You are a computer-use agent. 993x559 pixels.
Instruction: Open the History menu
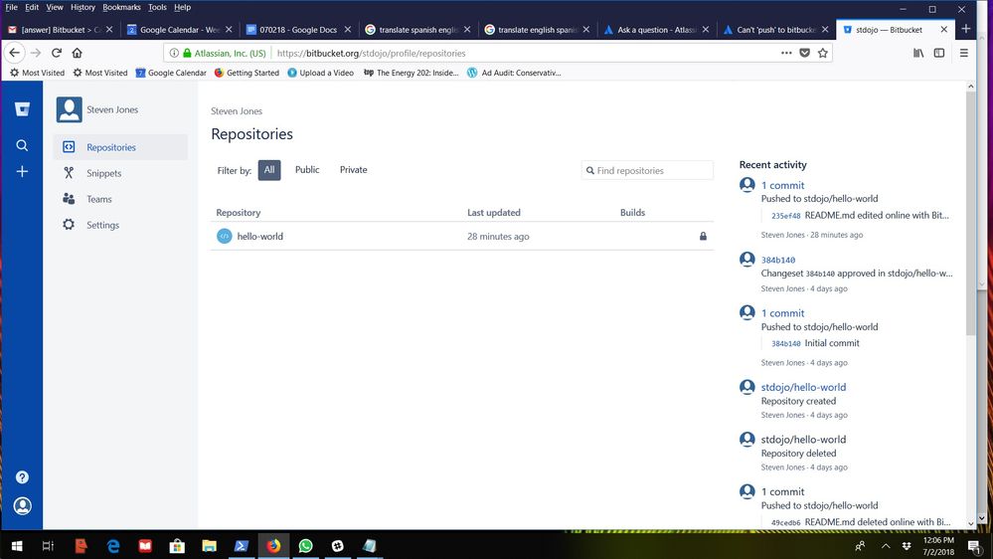[83, 8]
